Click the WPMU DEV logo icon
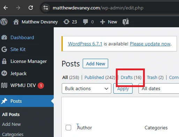Image resolution: width=179 pixels, height=137 pixels. pos(4,85)
